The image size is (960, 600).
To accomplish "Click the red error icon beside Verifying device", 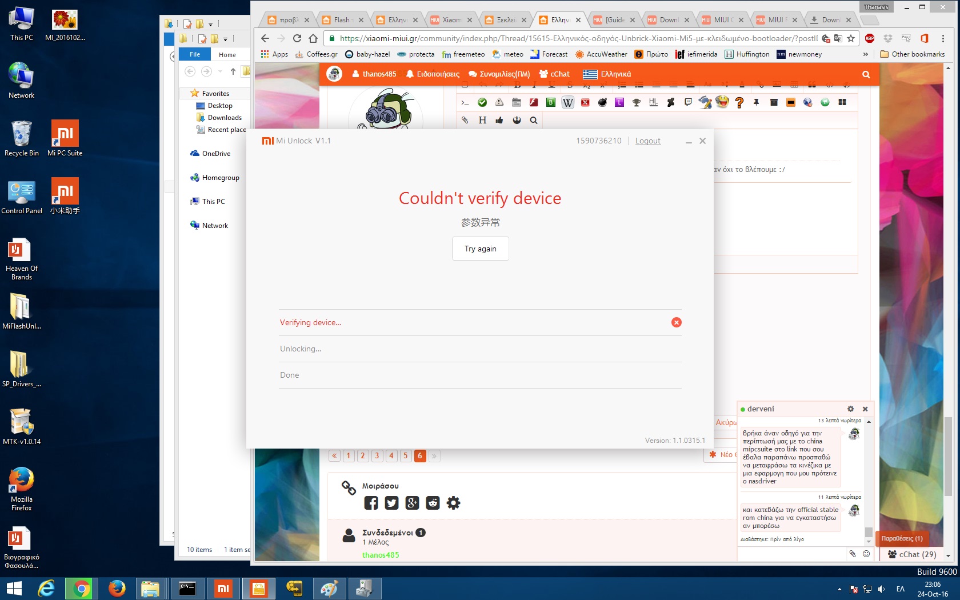I will coord(676,322).
